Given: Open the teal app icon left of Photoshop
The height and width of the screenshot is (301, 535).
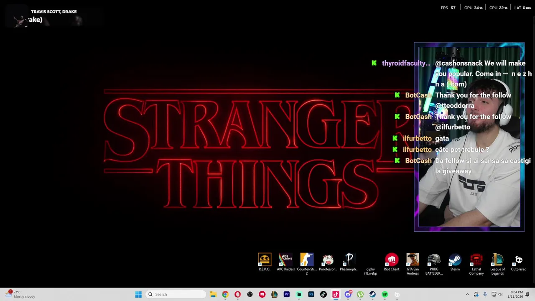Looking at the screenshot, I should 299,294.
